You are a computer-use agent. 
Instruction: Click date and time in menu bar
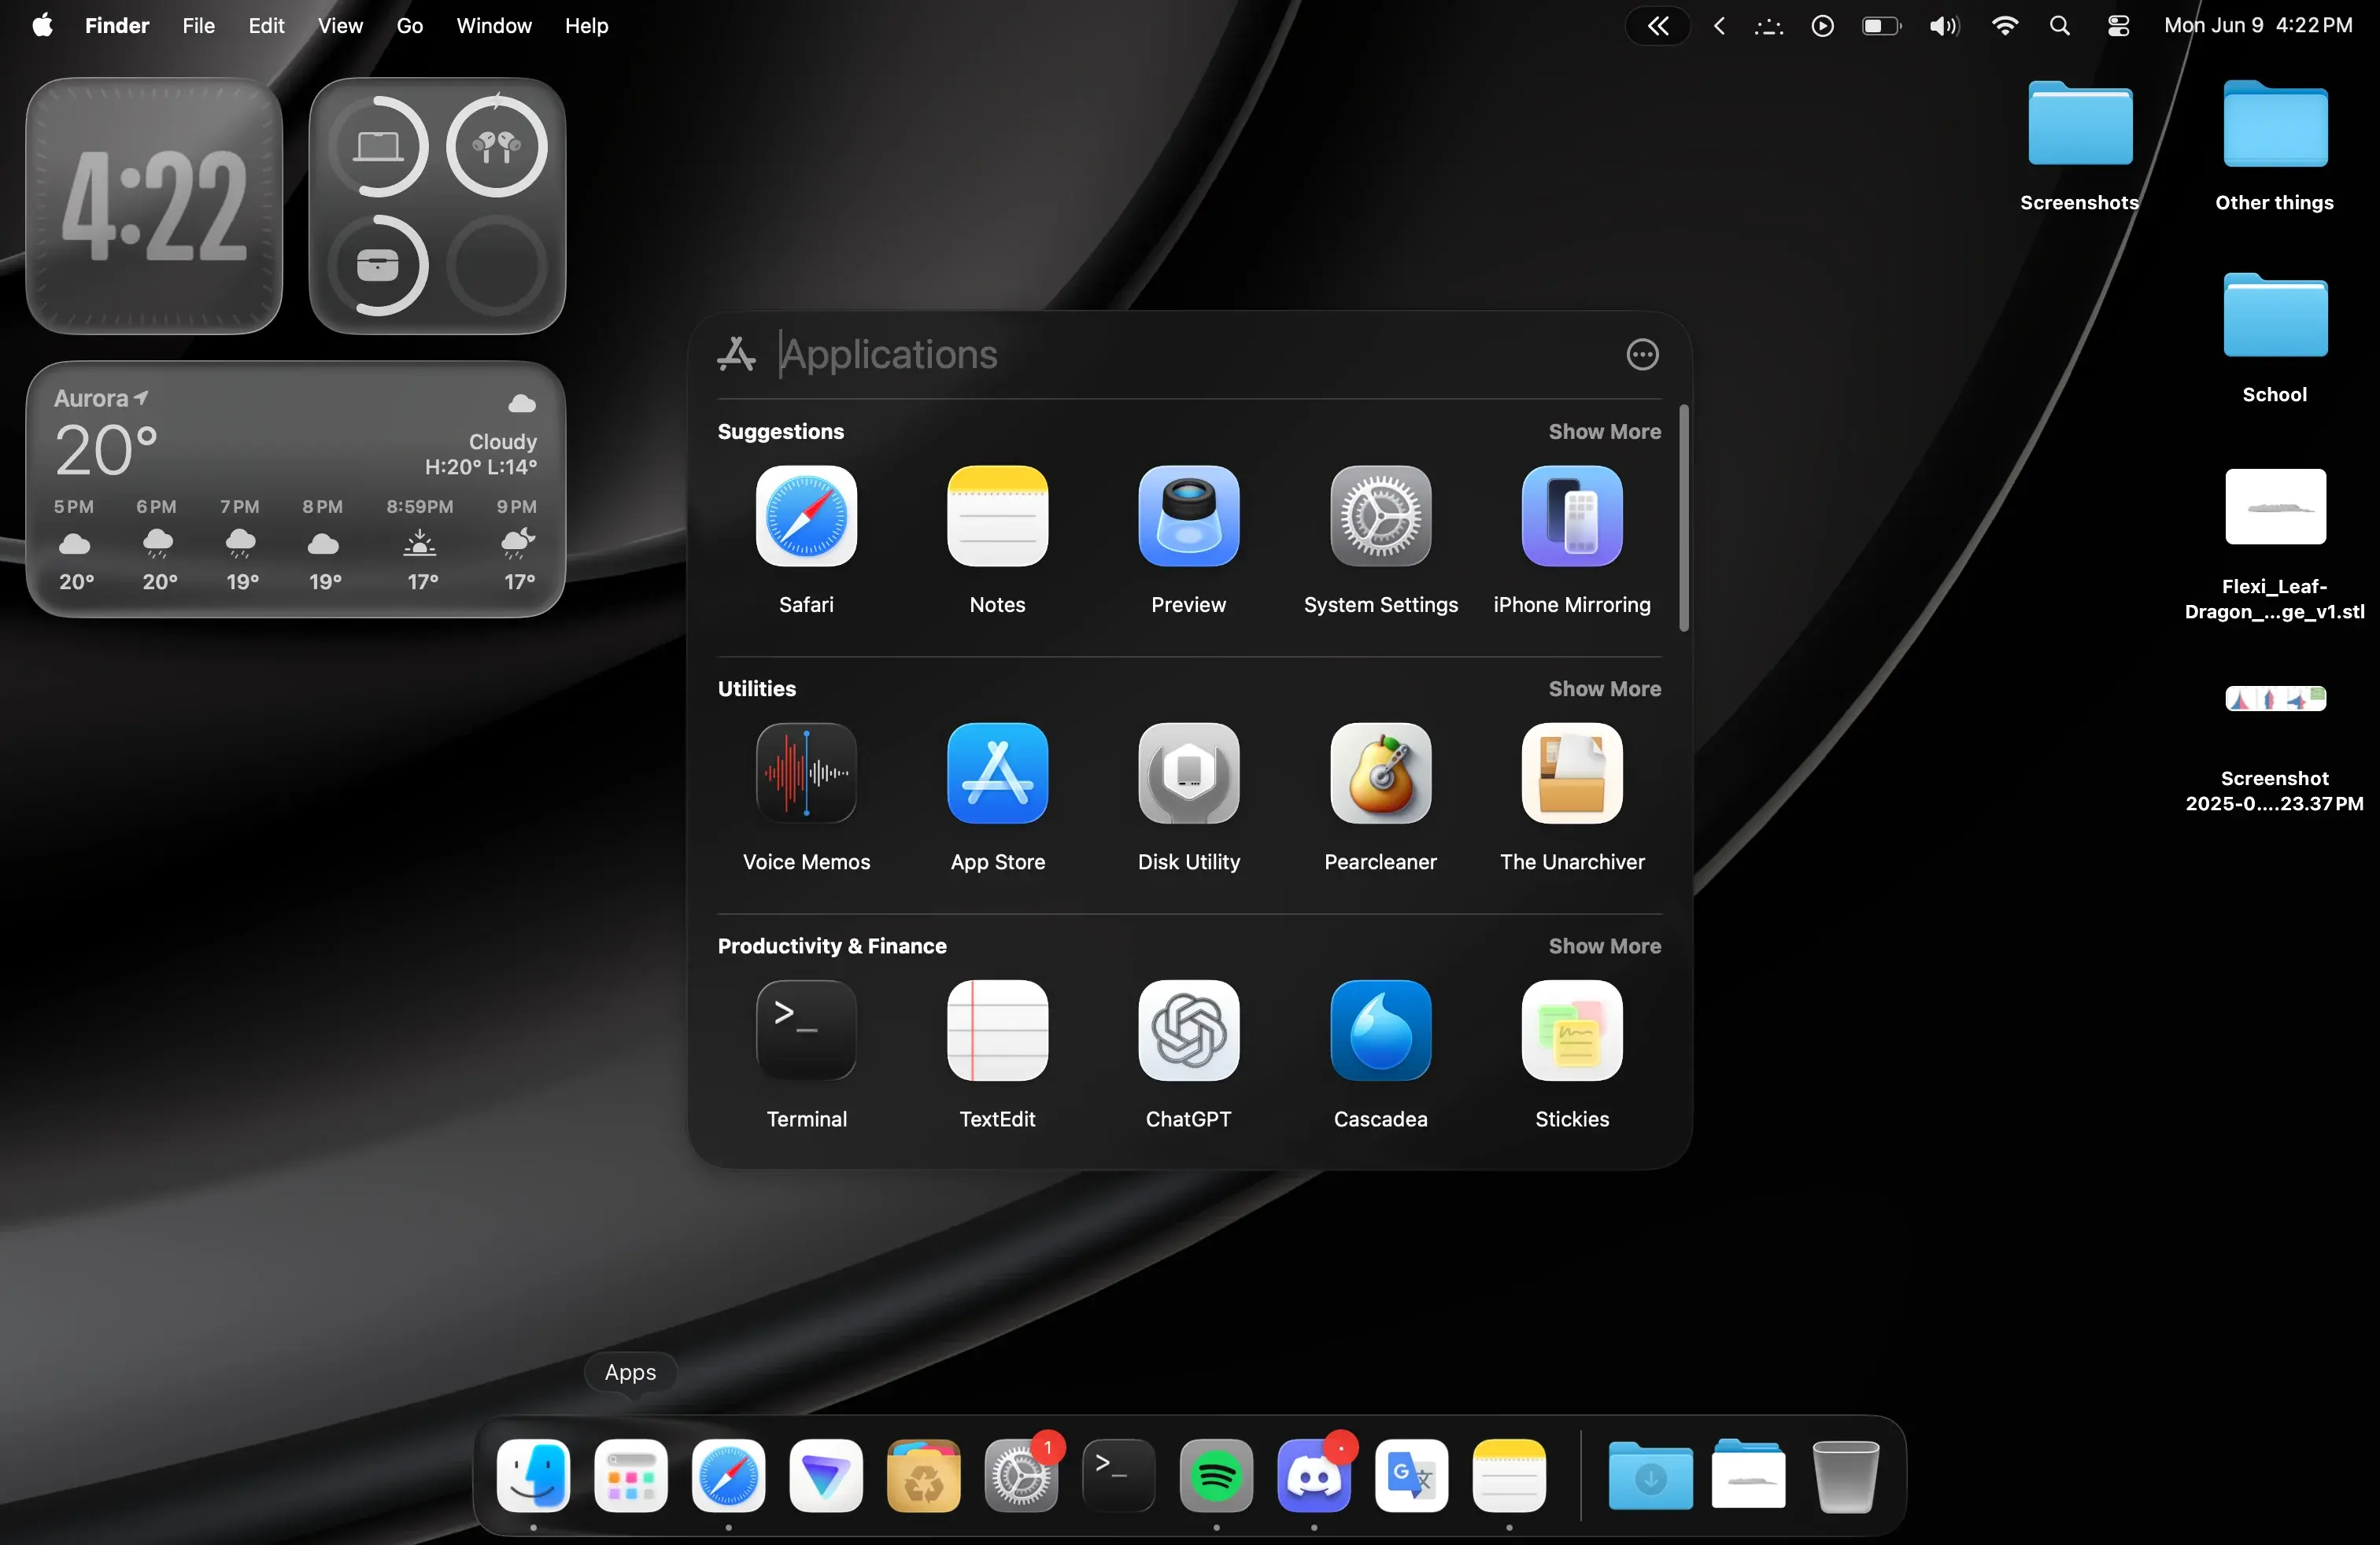point(2258,26)
